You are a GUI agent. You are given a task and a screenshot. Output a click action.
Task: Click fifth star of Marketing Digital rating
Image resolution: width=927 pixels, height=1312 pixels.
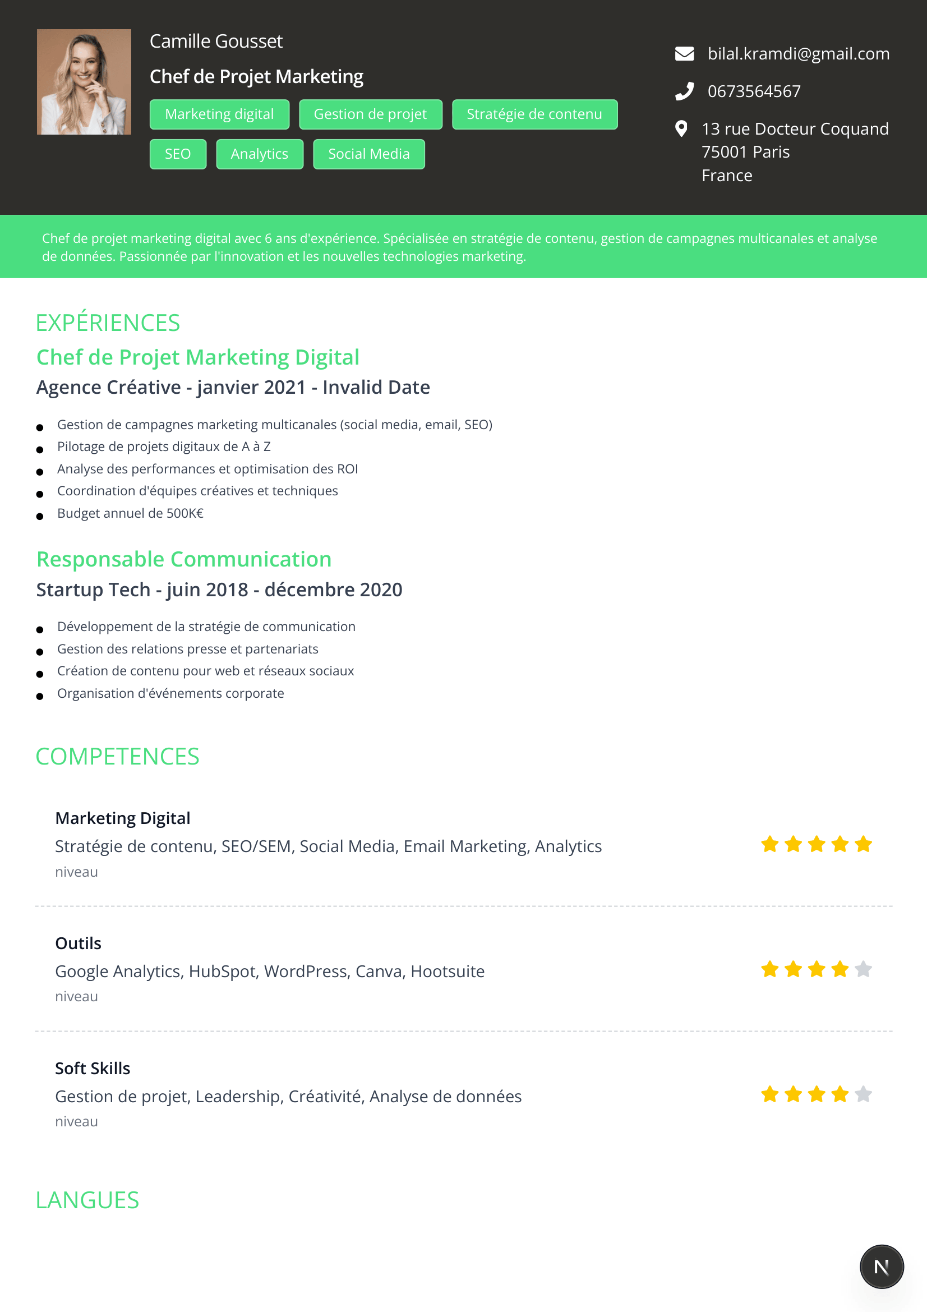pyautogui.click(x=863, y=844)
